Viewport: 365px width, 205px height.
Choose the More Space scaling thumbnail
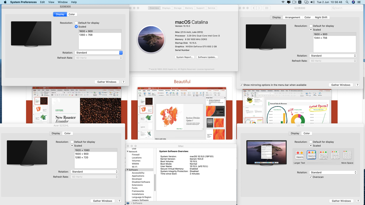click(x=347, y=155)
